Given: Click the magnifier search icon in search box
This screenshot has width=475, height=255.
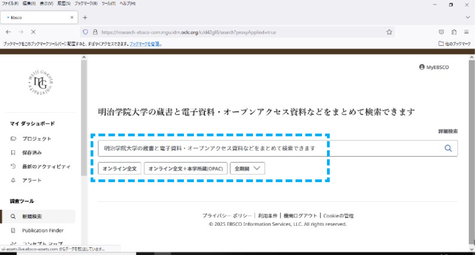Looking at the screenshot, I should click(x=448, y=148).
